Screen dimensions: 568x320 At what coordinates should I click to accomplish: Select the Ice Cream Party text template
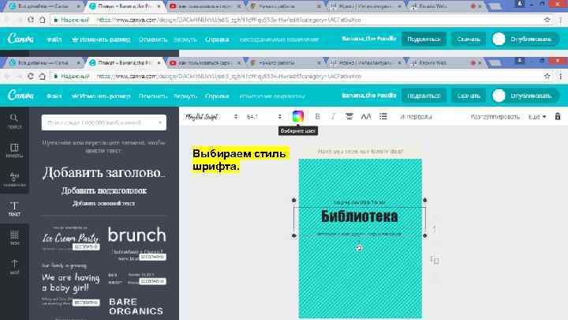tap(70, 238)
